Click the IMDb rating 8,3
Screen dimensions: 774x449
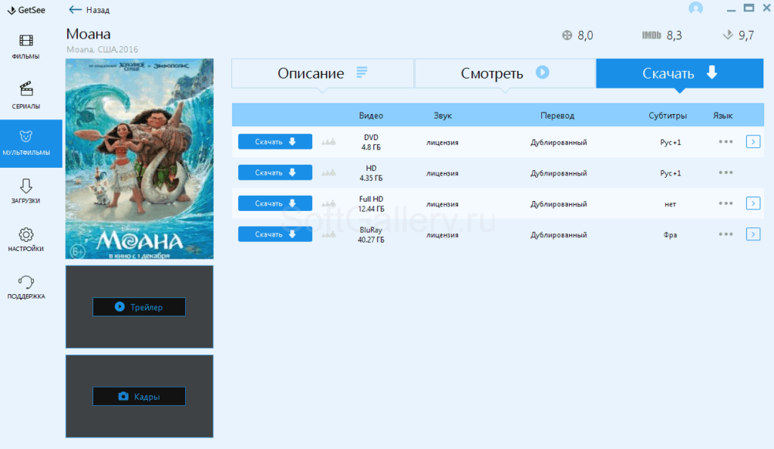(x=662, y=36)
